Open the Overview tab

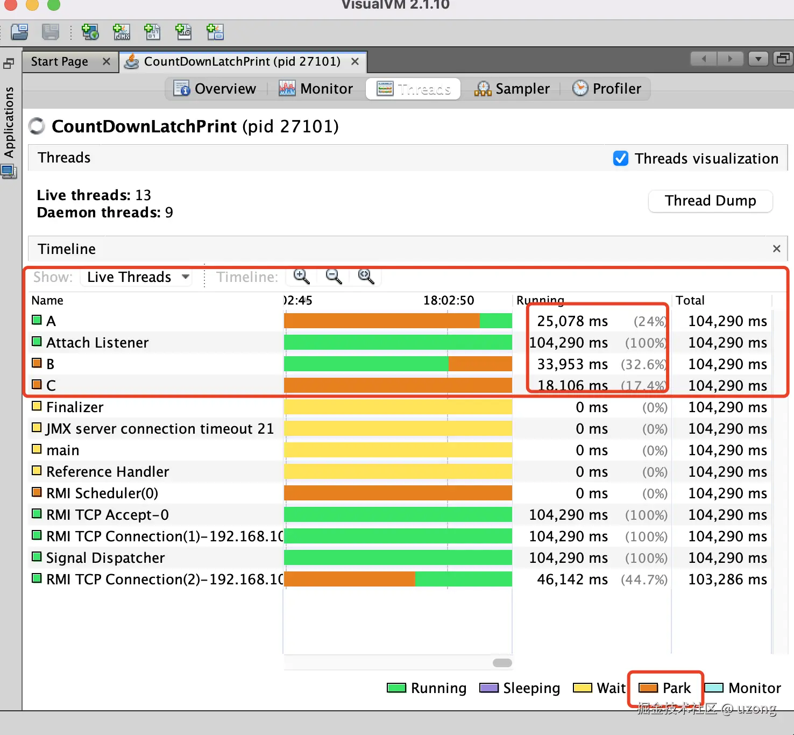(x=215, y=89)
